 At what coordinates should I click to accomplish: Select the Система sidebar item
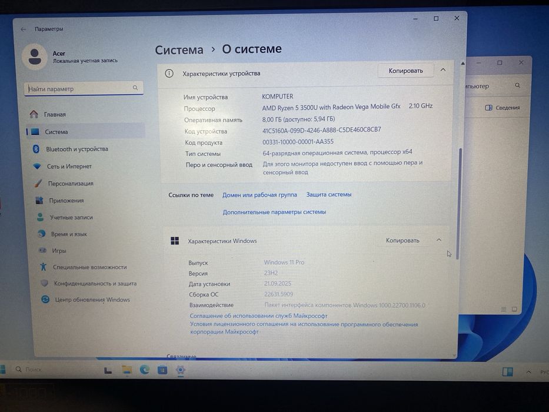(85, 132)
